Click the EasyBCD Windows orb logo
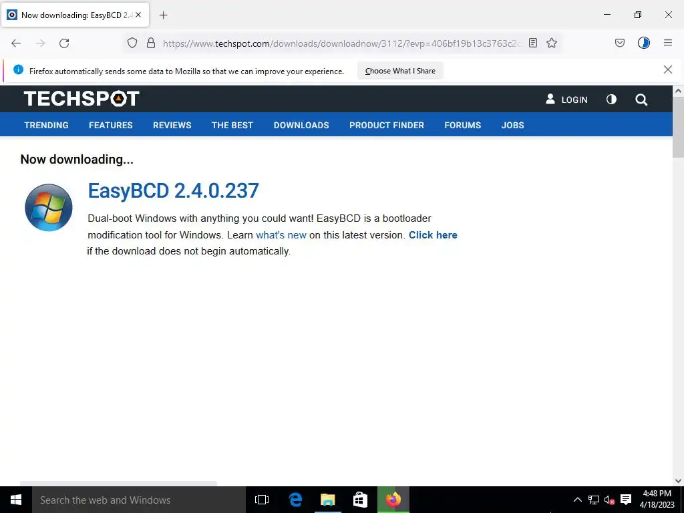 pyautogui.click(x=48, y=207)
